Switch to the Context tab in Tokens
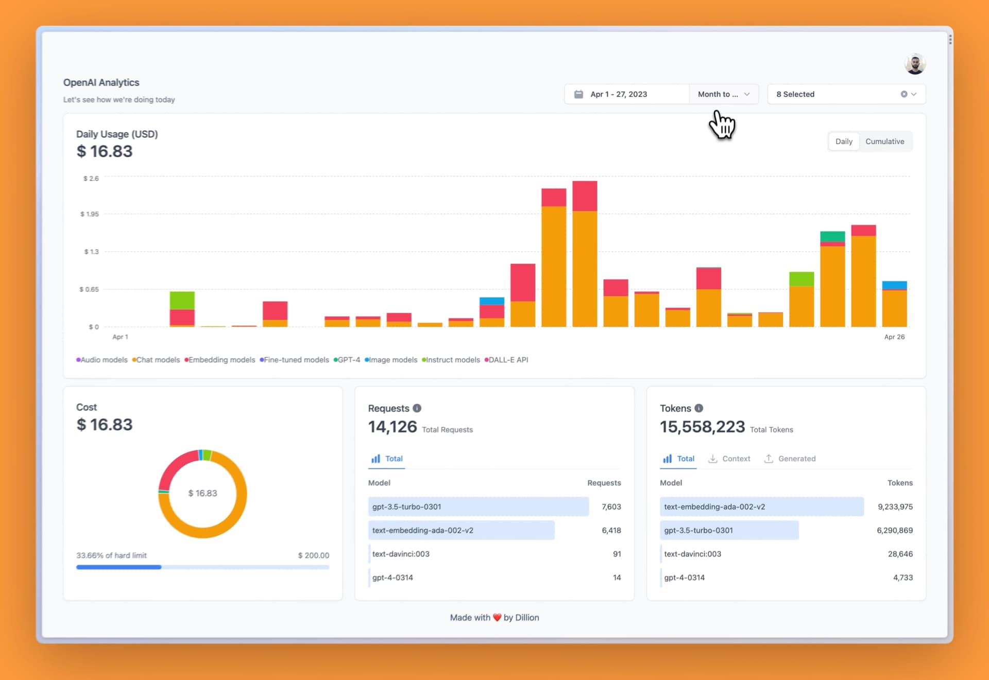Screen dimensions: 989x680 729,459
